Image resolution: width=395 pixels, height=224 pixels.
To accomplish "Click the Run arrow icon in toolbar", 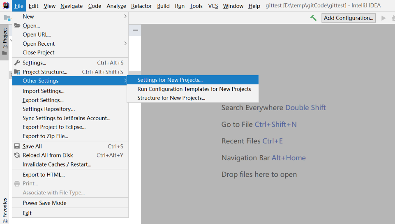I will pos(383,18).
